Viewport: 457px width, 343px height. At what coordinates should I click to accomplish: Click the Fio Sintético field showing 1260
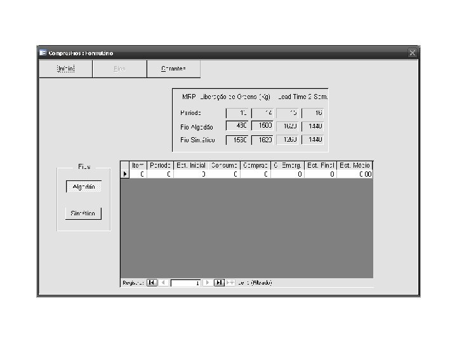click(288, 140)
